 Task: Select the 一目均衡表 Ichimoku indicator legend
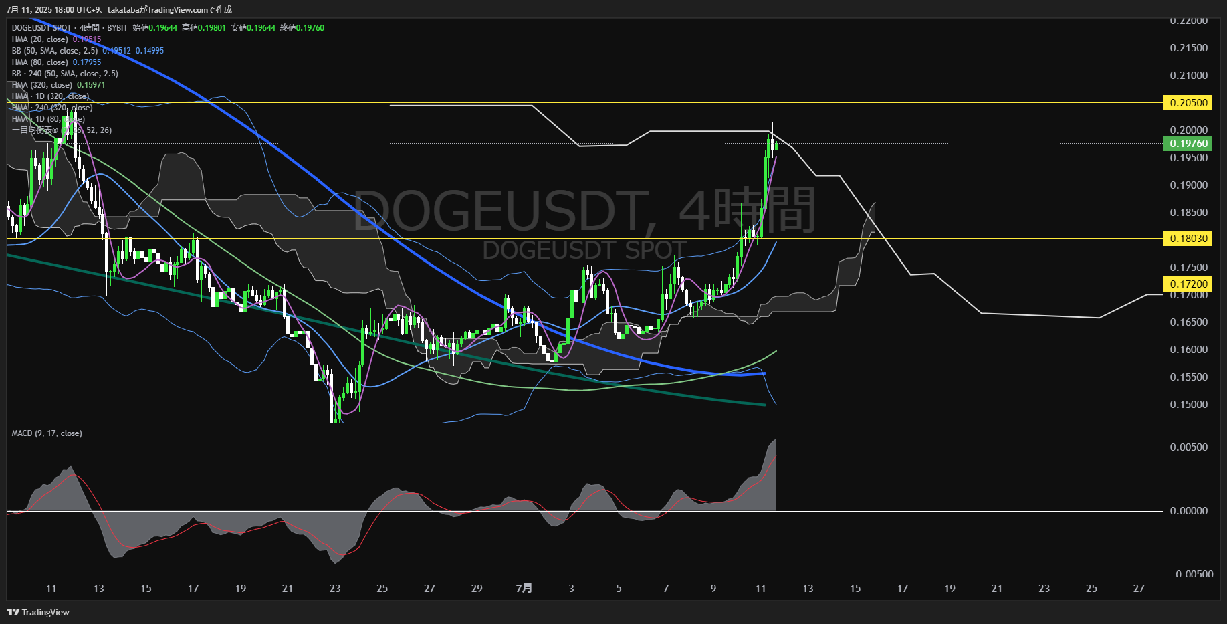(62, 130)
